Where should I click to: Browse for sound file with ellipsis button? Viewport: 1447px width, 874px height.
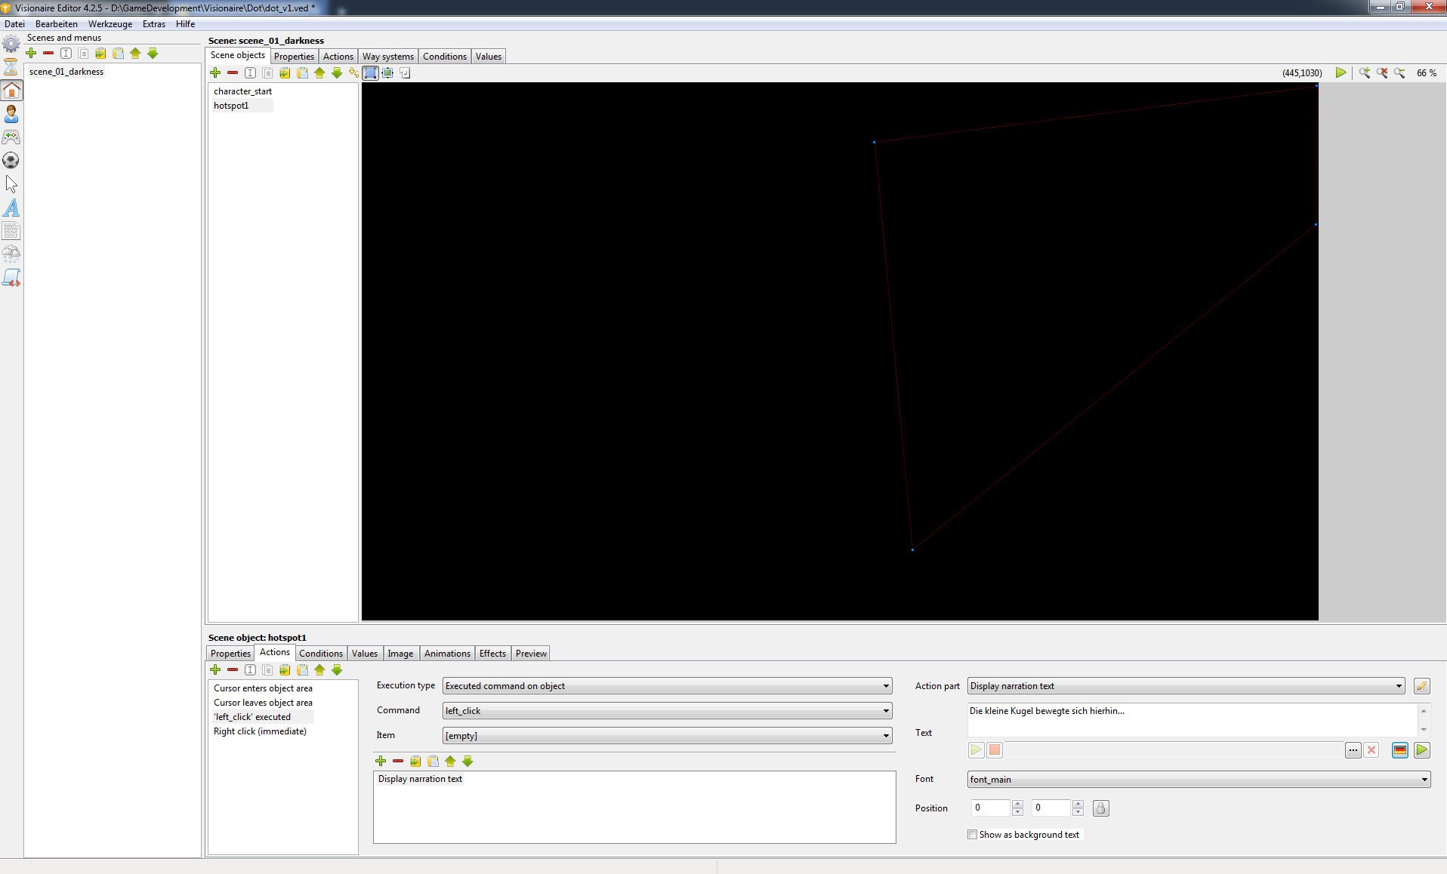click(1353, 750)
